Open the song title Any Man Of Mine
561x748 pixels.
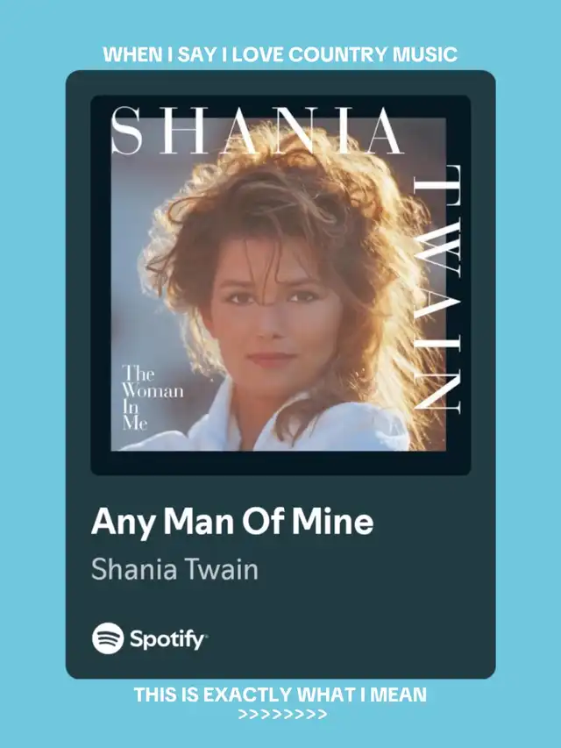point(231,522)
